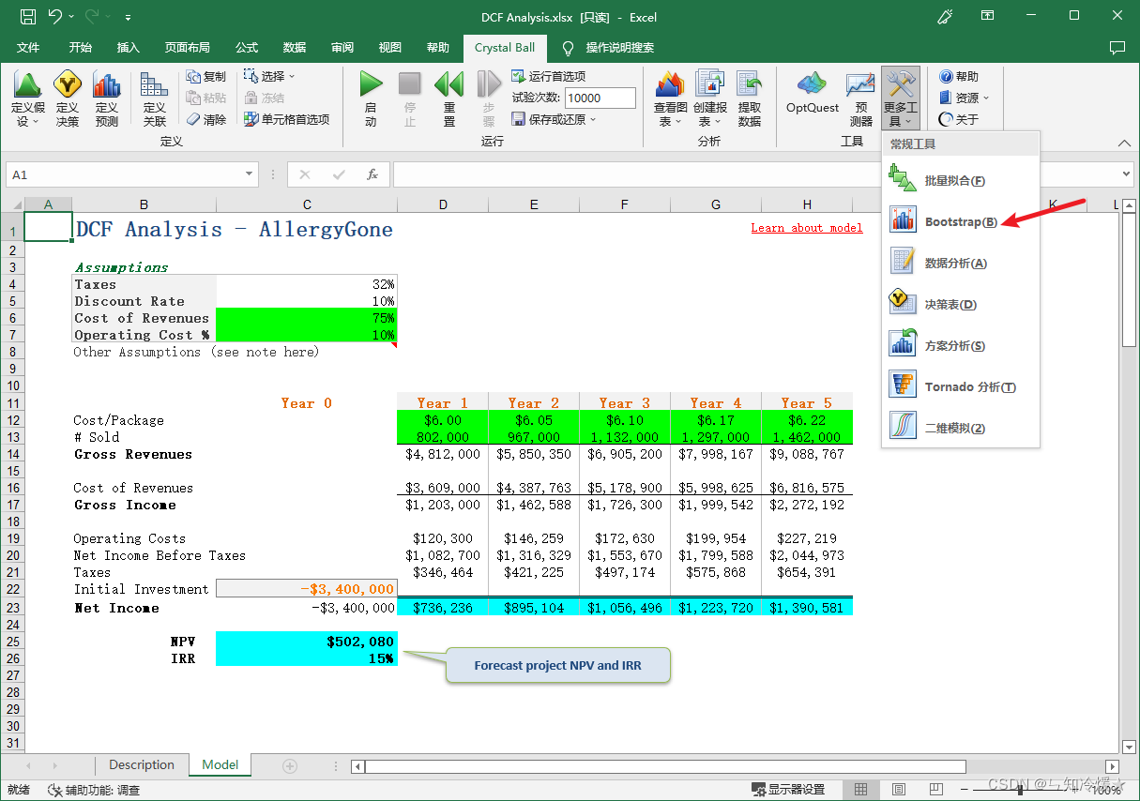
Task: Open the Save or Restore dropdown
Action: pos(554,119)
